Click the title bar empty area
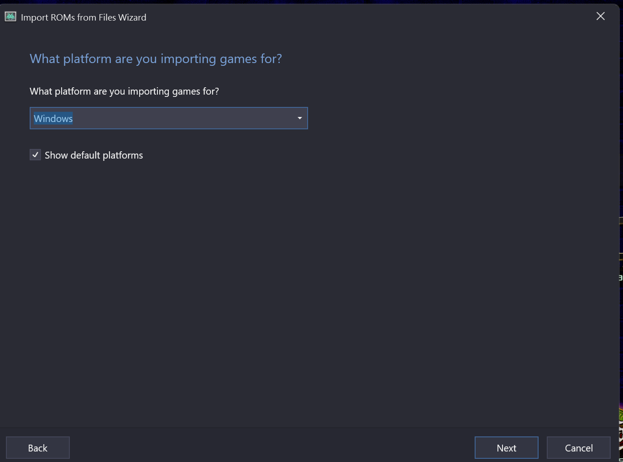The height and width of the screenshot is (462, 623). 365,17
